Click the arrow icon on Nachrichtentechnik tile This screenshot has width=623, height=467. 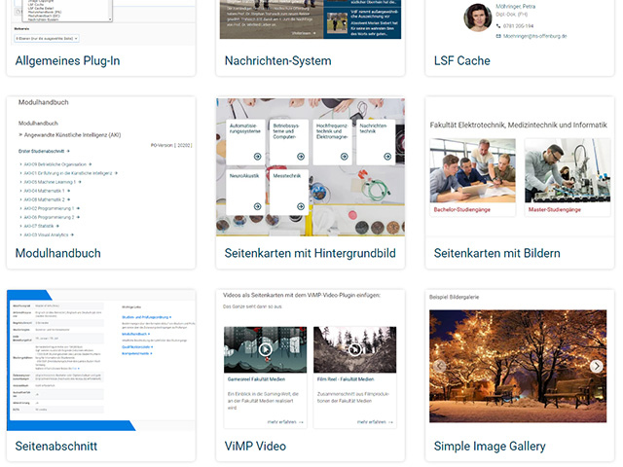point(387,157)
